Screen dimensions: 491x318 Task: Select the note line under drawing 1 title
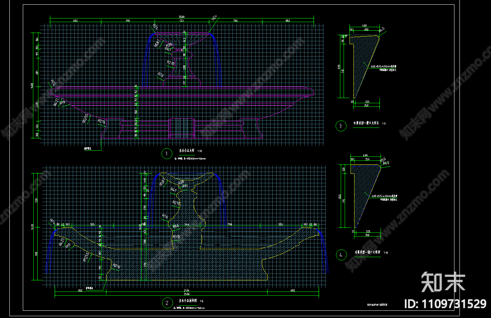pos(190,159)
